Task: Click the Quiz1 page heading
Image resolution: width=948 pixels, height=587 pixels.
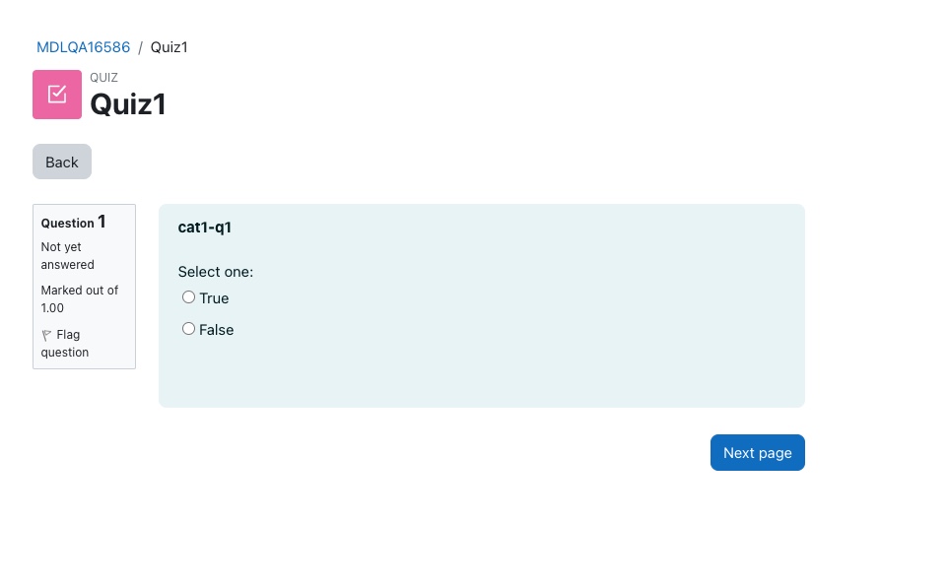Action: [128, 104]
